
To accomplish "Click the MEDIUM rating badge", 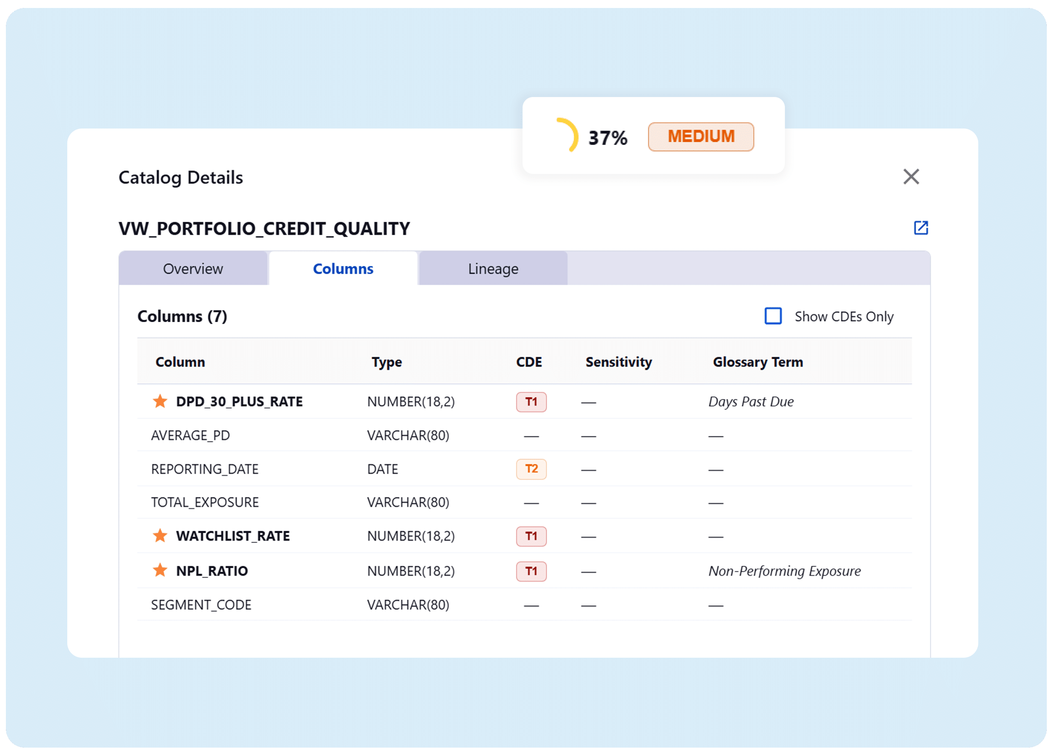I will click(701, 136).
